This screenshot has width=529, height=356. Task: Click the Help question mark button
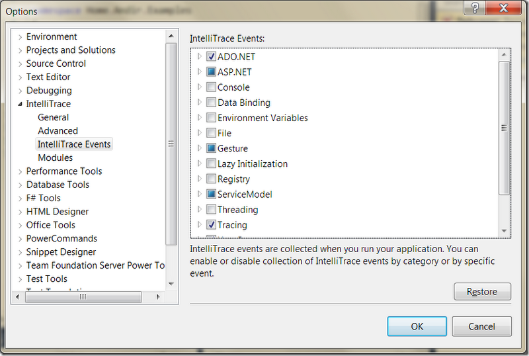coord(475,7)
